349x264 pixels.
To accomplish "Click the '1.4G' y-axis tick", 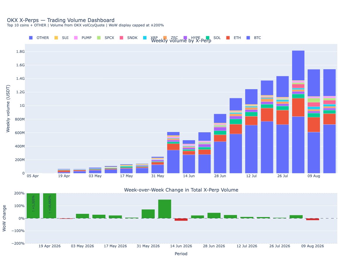I will coord(20,79).
